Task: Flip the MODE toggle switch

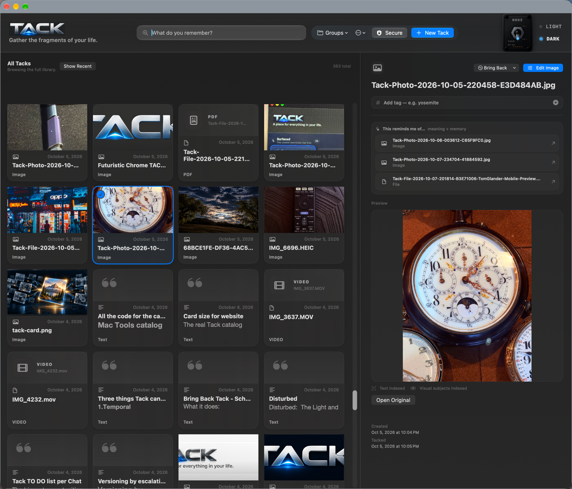Action: pyautogui.click(x=518, y=33)
